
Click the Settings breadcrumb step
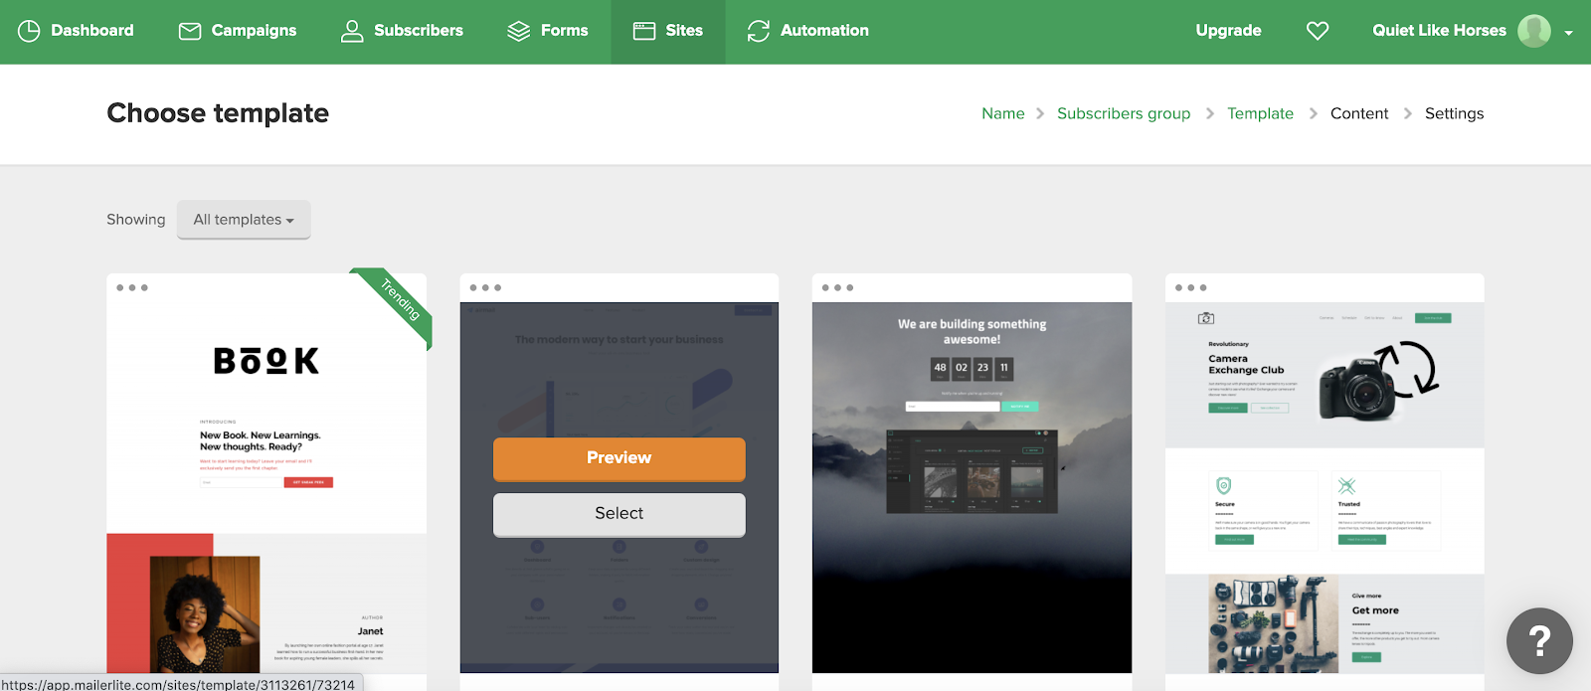pos(1454,113)
